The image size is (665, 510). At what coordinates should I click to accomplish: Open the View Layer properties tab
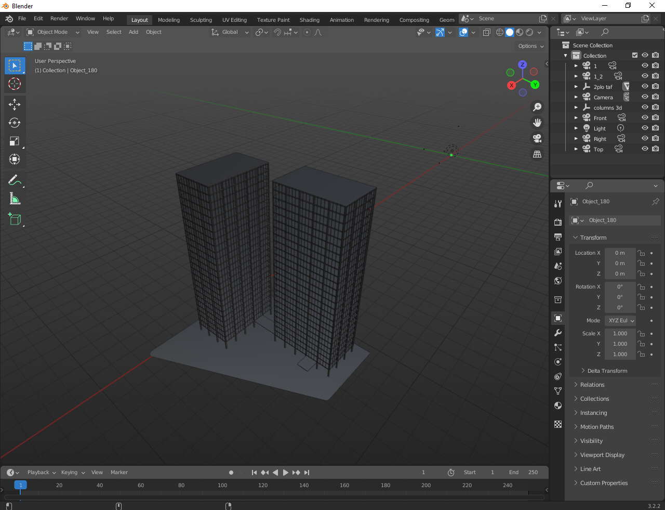pos(558,252)
